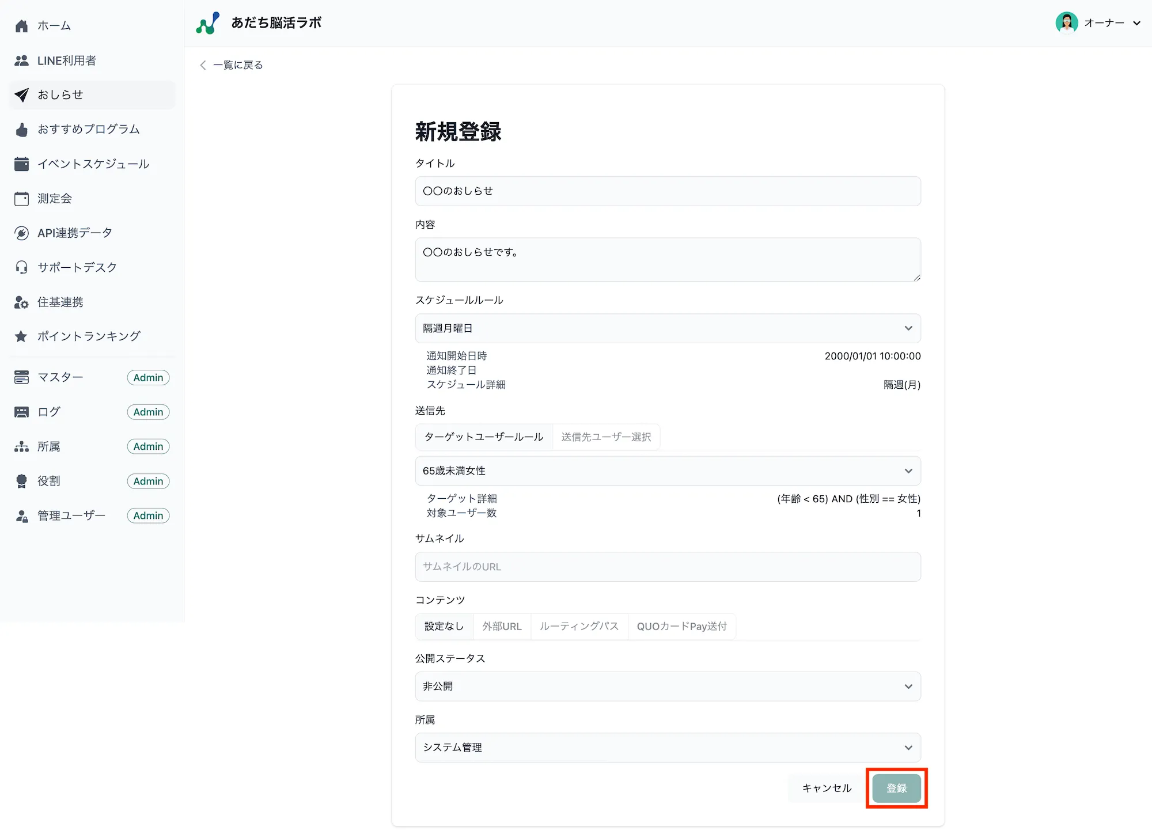Switch to 外部URL content option
The width and height of the screenshot is (1152, 838).
coord(502,626)
